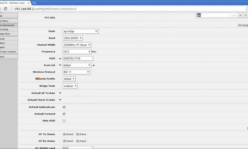Toggle HT Rx Chains chain0 checkbox

[x=64, y=141]
